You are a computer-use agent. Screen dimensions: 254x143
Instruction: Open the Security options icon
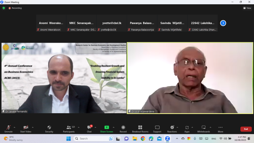point(49,127)
